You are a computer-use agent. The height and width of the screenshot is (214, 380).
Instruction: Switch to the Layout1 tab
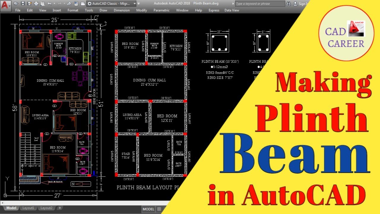28,208
